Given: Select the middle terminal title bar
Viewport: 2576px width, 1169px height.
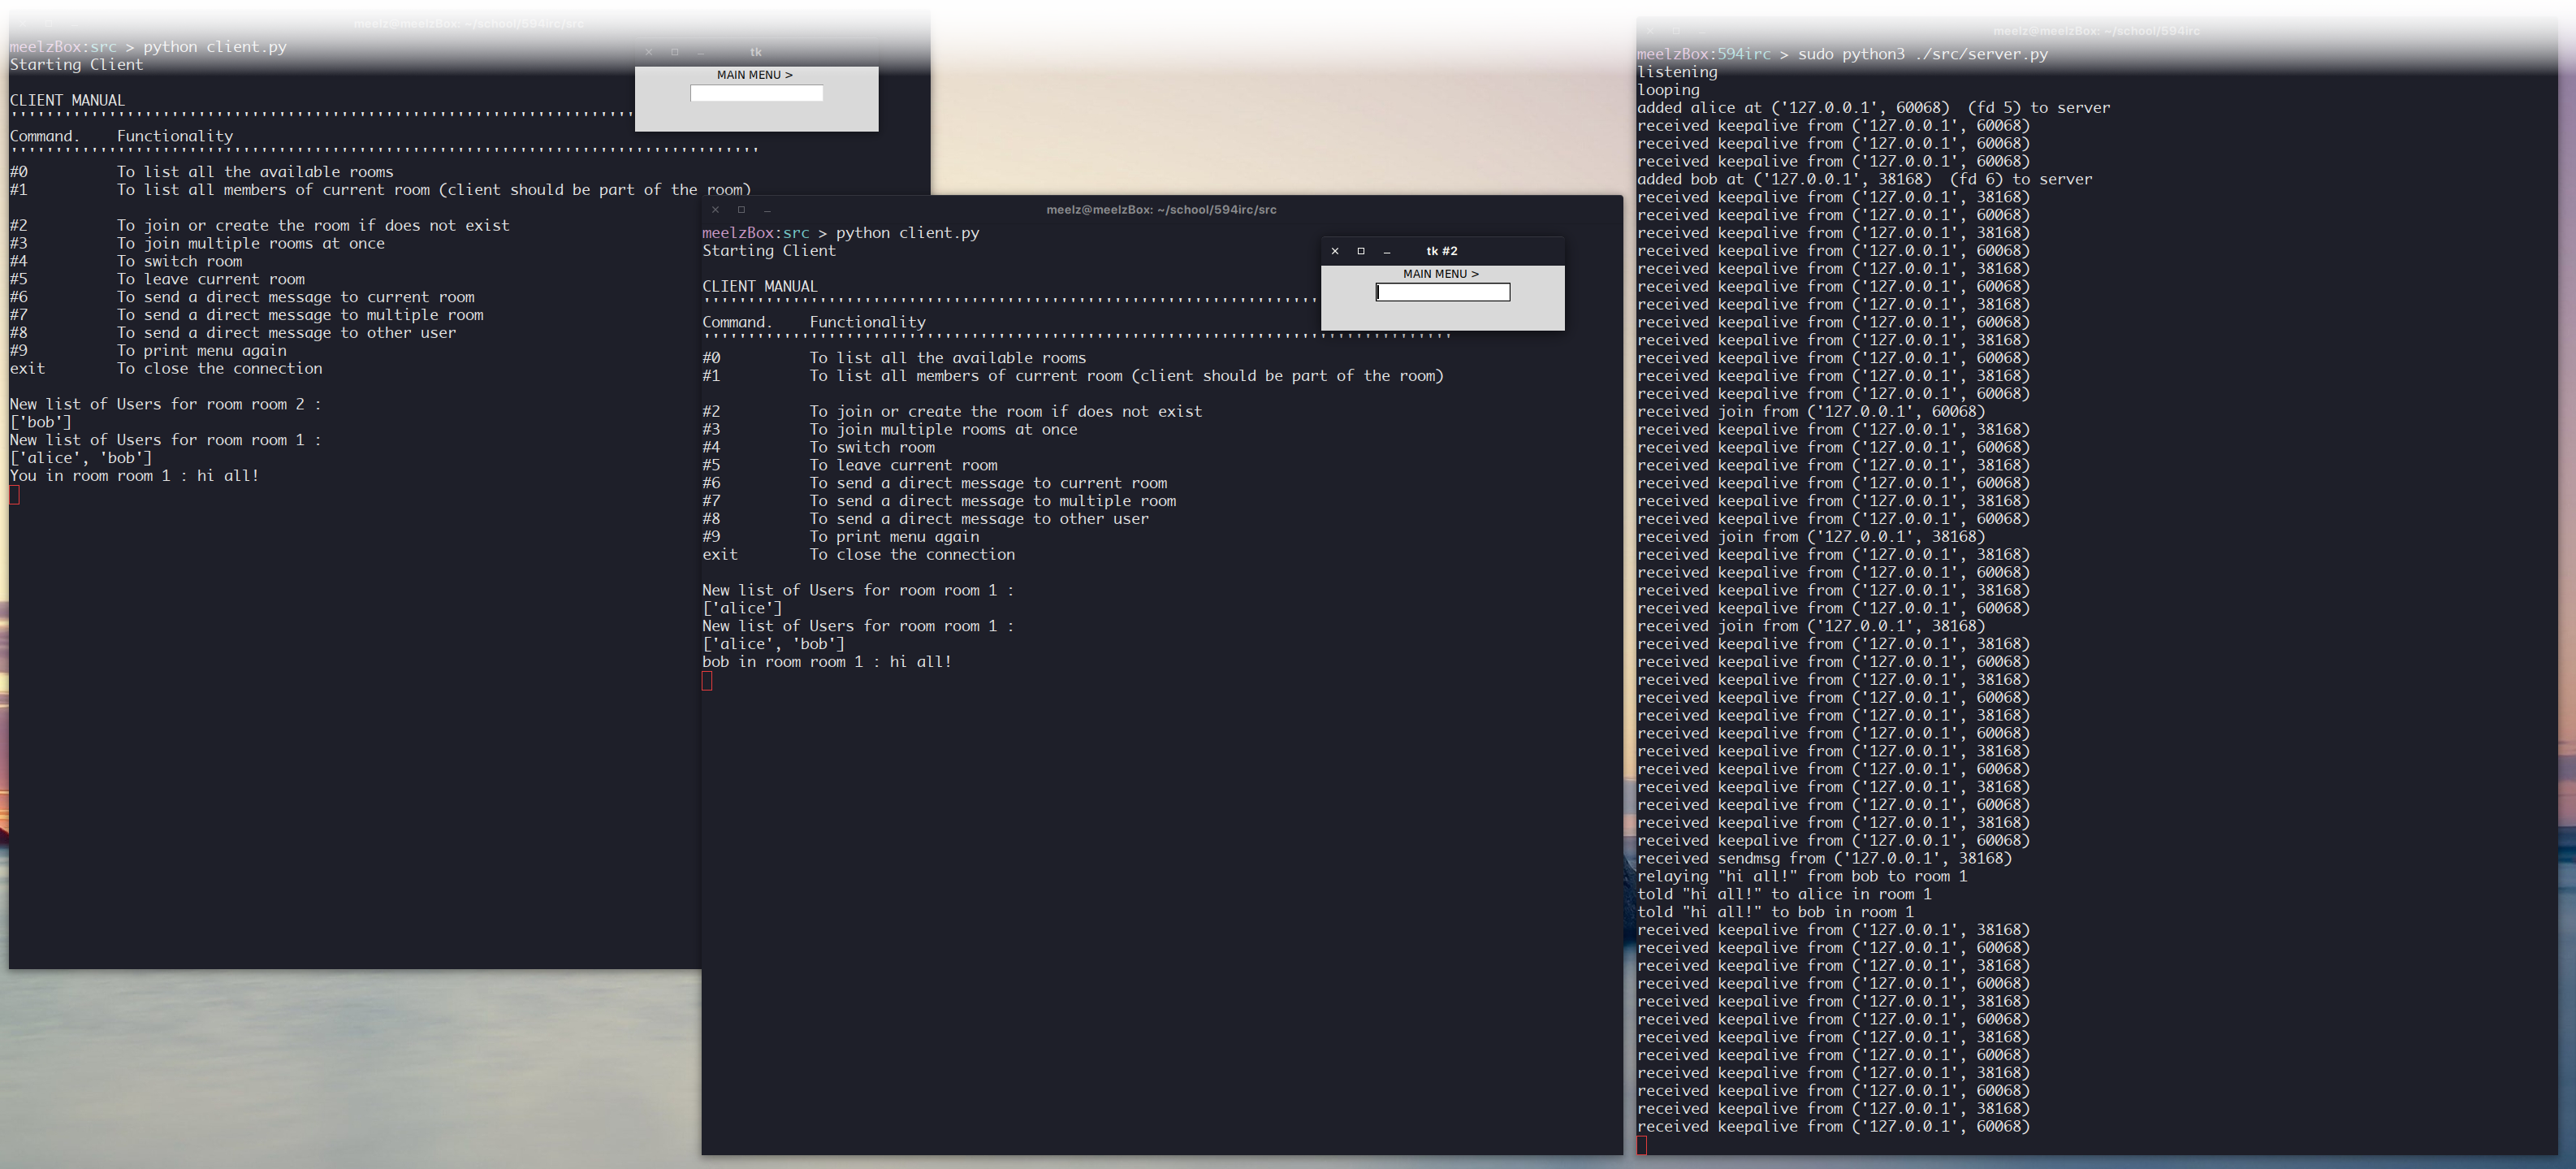Looking at the screenshot, I should [x=1161, y=210].
